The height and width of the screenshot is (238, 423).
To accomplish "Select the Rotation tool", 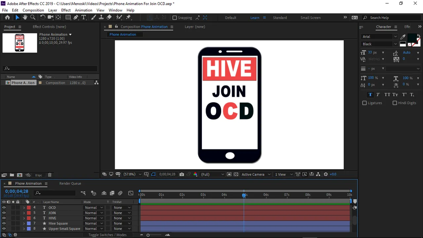I will tap(43, 18).
